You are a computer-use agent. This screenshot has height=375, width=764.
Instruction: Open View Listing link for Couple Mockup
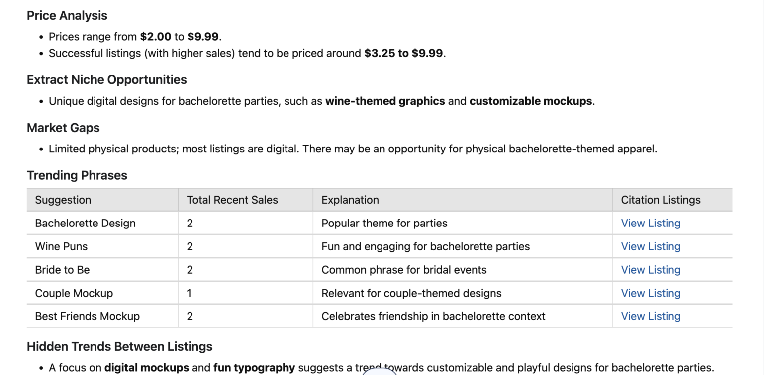(651, 294)
